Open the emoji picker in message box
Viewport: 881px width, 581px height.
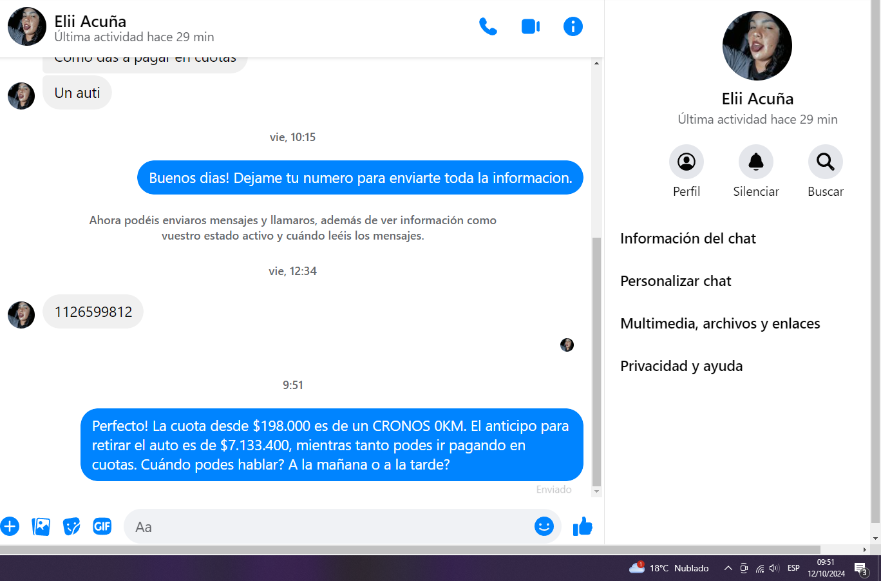(x=544, y=526)
